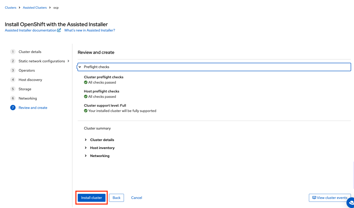
Task: Click the step 4 number badge
Action: click(x=13, y=80)
